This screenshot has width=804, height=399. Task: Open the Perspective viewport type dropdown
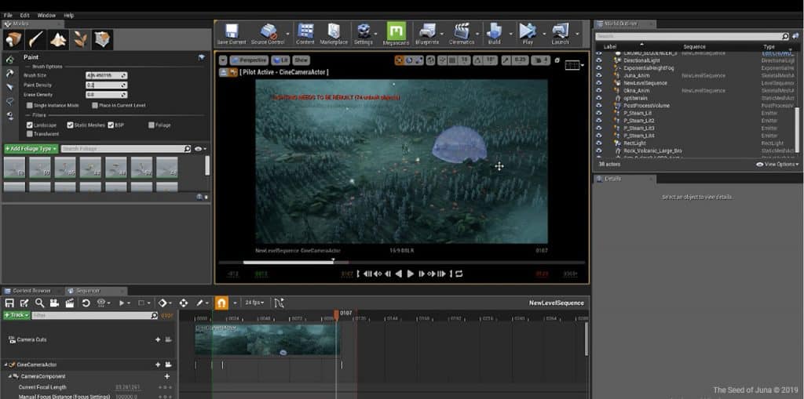[249, 60]
